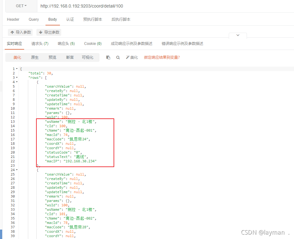Click the search magnifier icon

tap(118, 57)
